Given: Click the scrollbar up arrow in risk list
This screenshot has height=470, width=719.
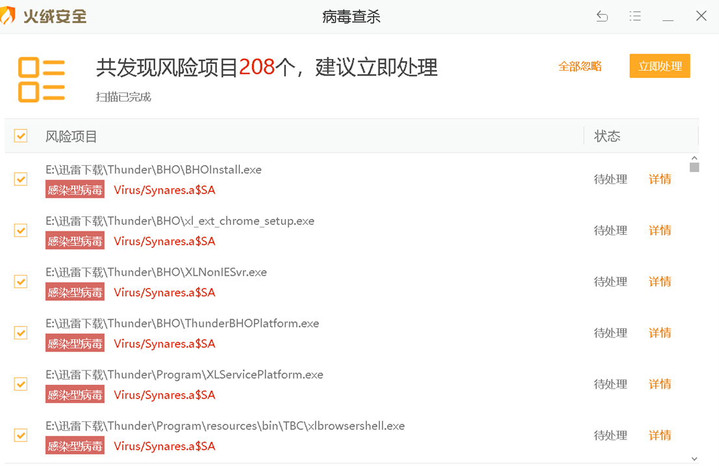Looking at the screenshot, I should coord(694,158).
